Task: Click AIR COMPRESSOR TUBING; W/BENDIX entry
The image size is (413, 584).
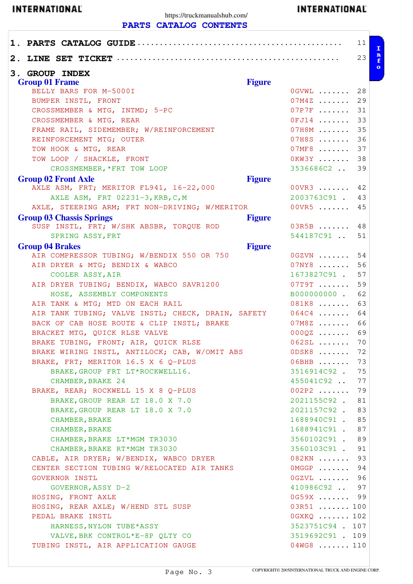Action: 130,255
